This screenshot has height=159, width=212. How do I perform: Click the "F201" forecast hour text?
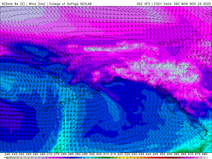click(158, 4)
